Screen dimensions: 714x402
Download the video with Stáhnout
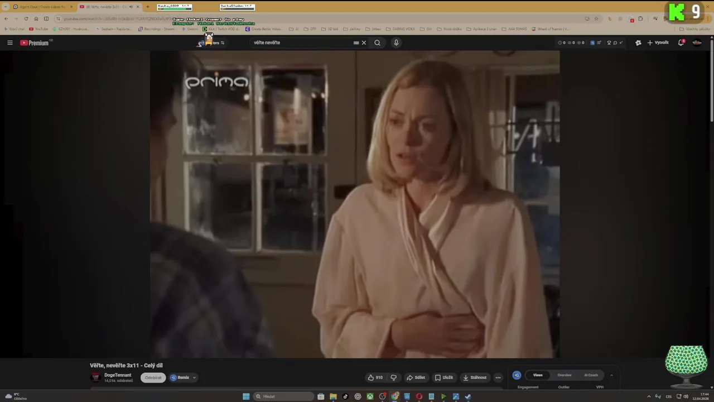[x=475, y=377]
